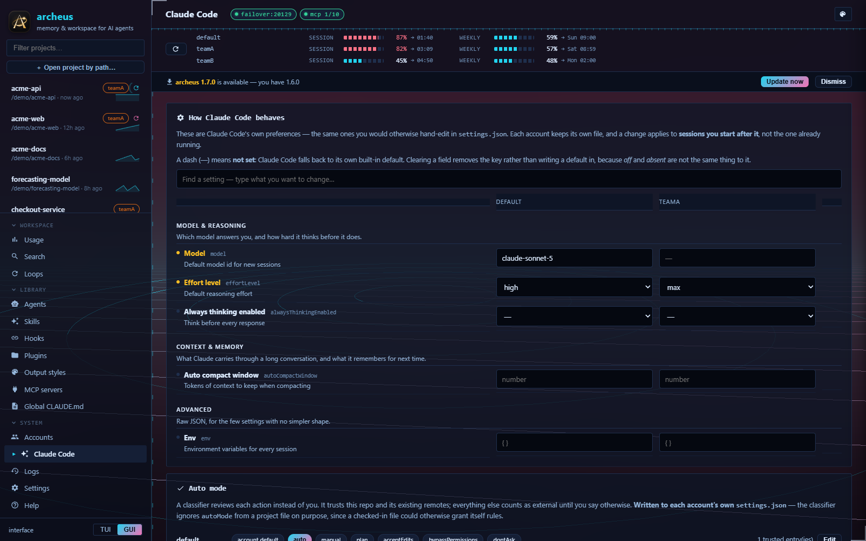Click the Output styles palette icon
866x541 pixels.
(x=15, y=372)
